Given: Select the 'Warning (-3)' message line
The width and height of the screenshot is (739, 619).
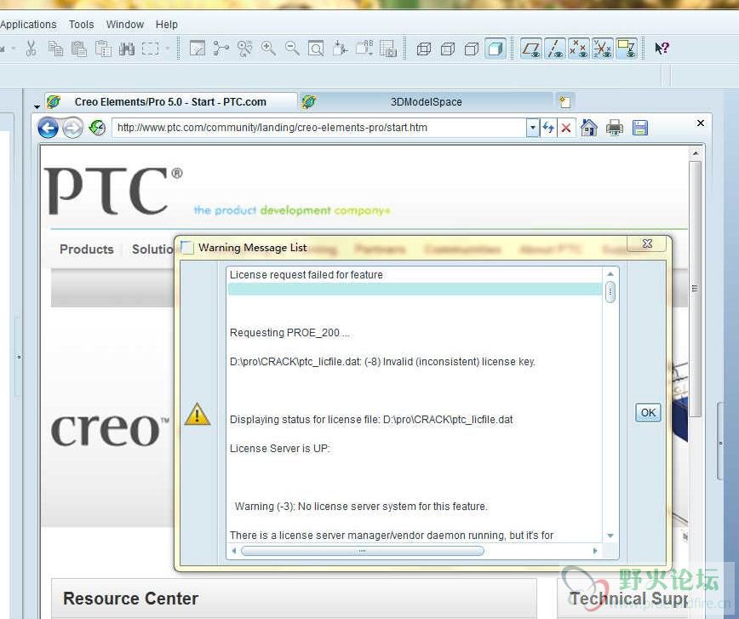Looking at the screenshot, I should [415, 507].
